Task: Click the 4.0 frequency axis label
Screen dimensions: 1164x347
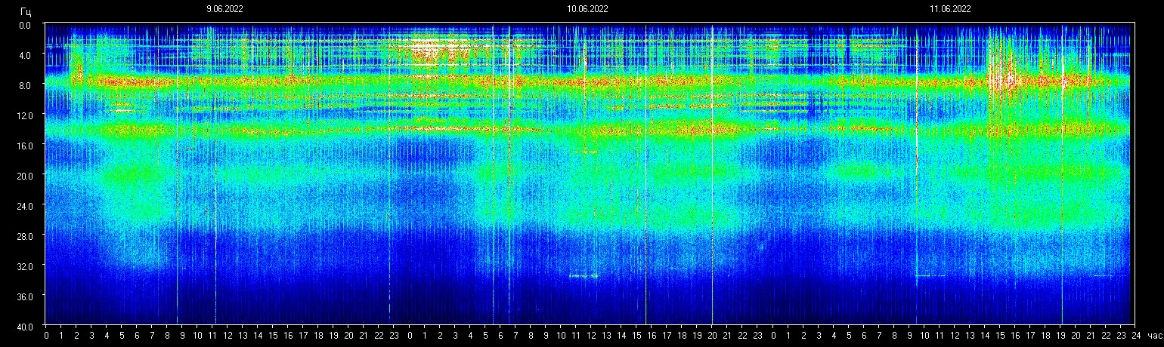Action: (26, 55)
